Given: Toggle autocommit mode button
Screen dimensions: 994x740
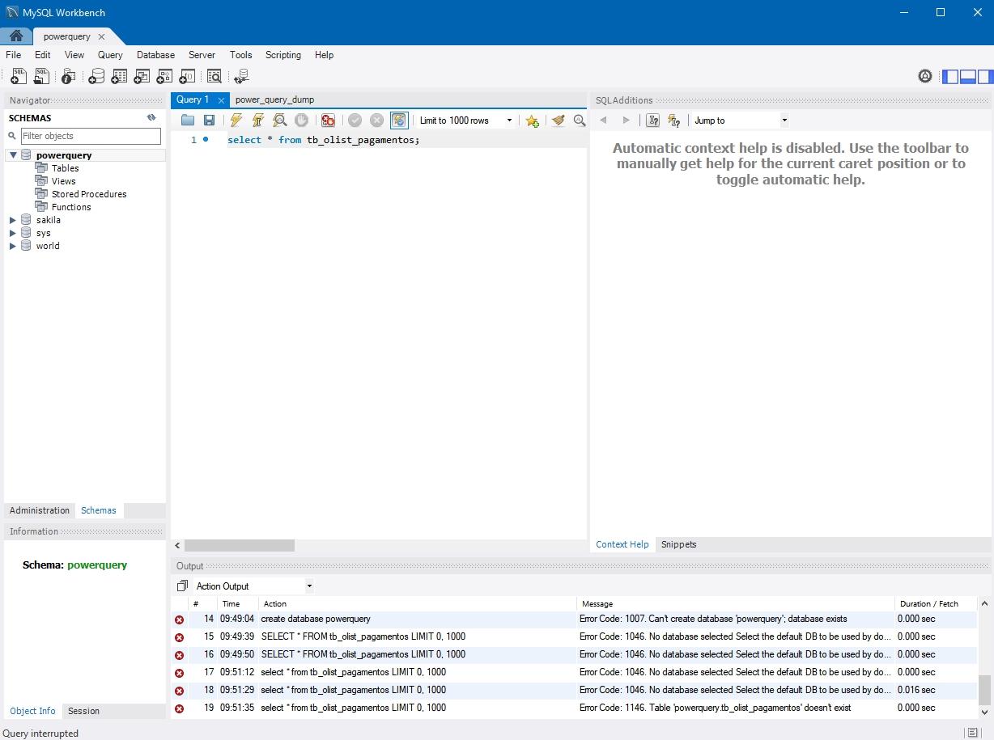Looking at the screenshot, I should 399,121.
